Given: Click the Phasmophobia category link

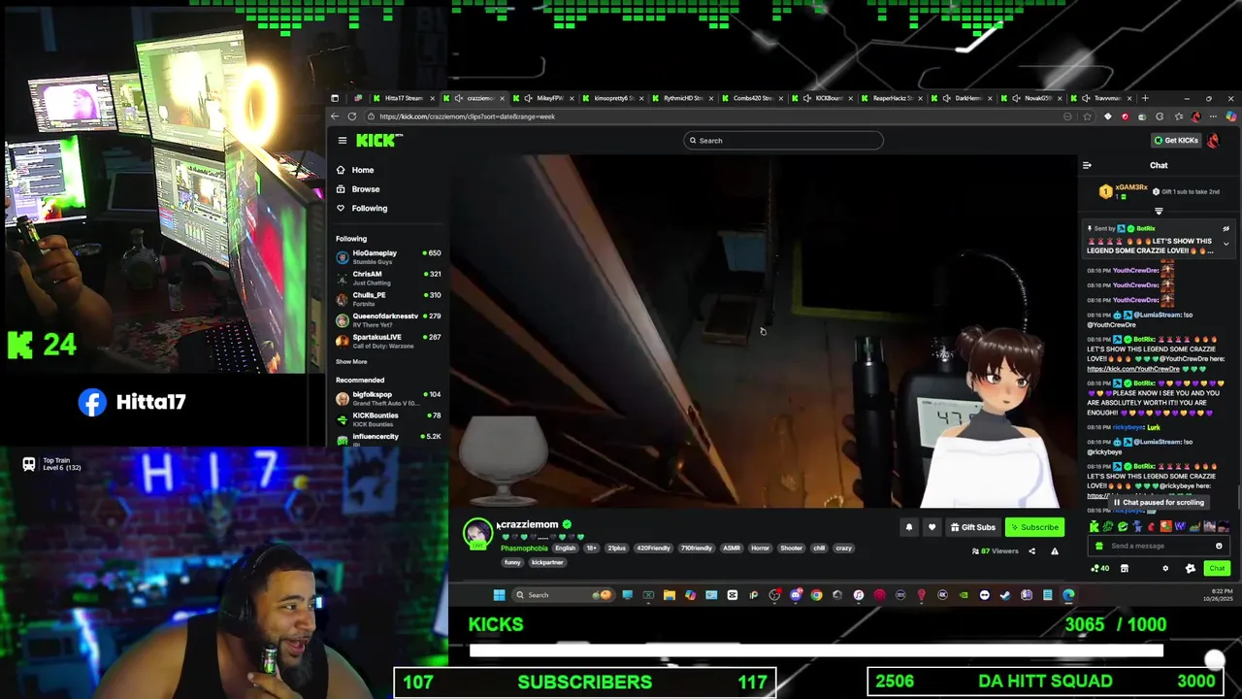Looking at the screenshot, I should coord(524,549).
